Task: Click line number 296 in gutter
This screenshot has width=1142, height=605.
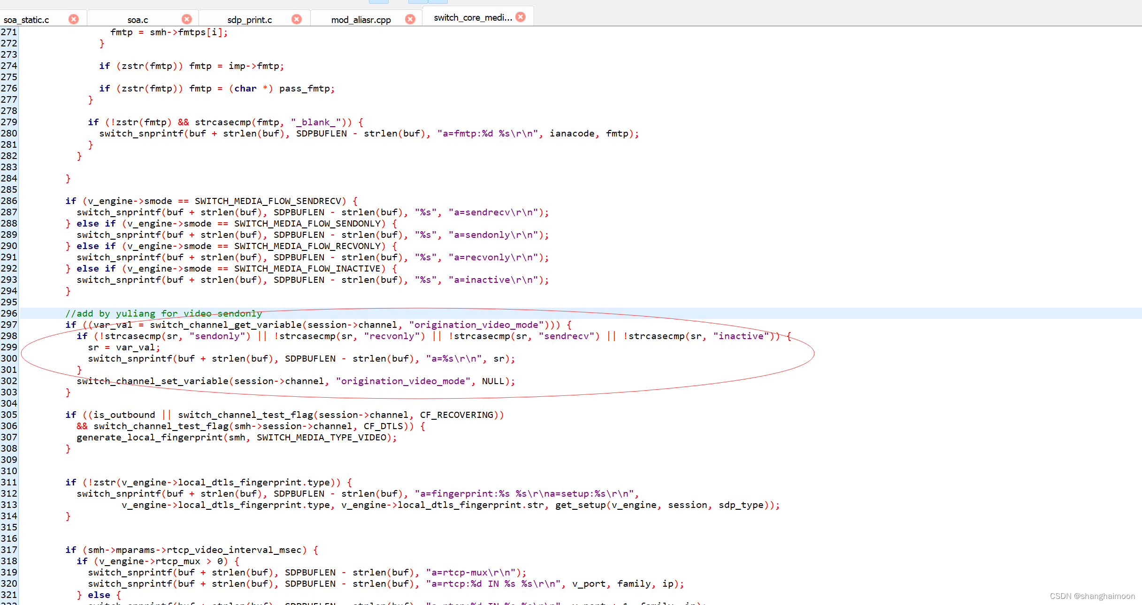Action: pos(9,313)
